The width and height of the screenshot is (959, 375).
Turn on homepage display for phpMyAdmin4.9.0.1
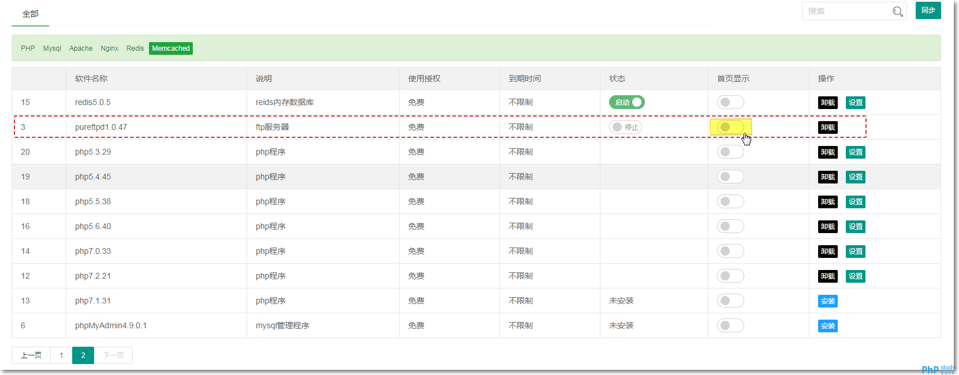click(730, 325)
